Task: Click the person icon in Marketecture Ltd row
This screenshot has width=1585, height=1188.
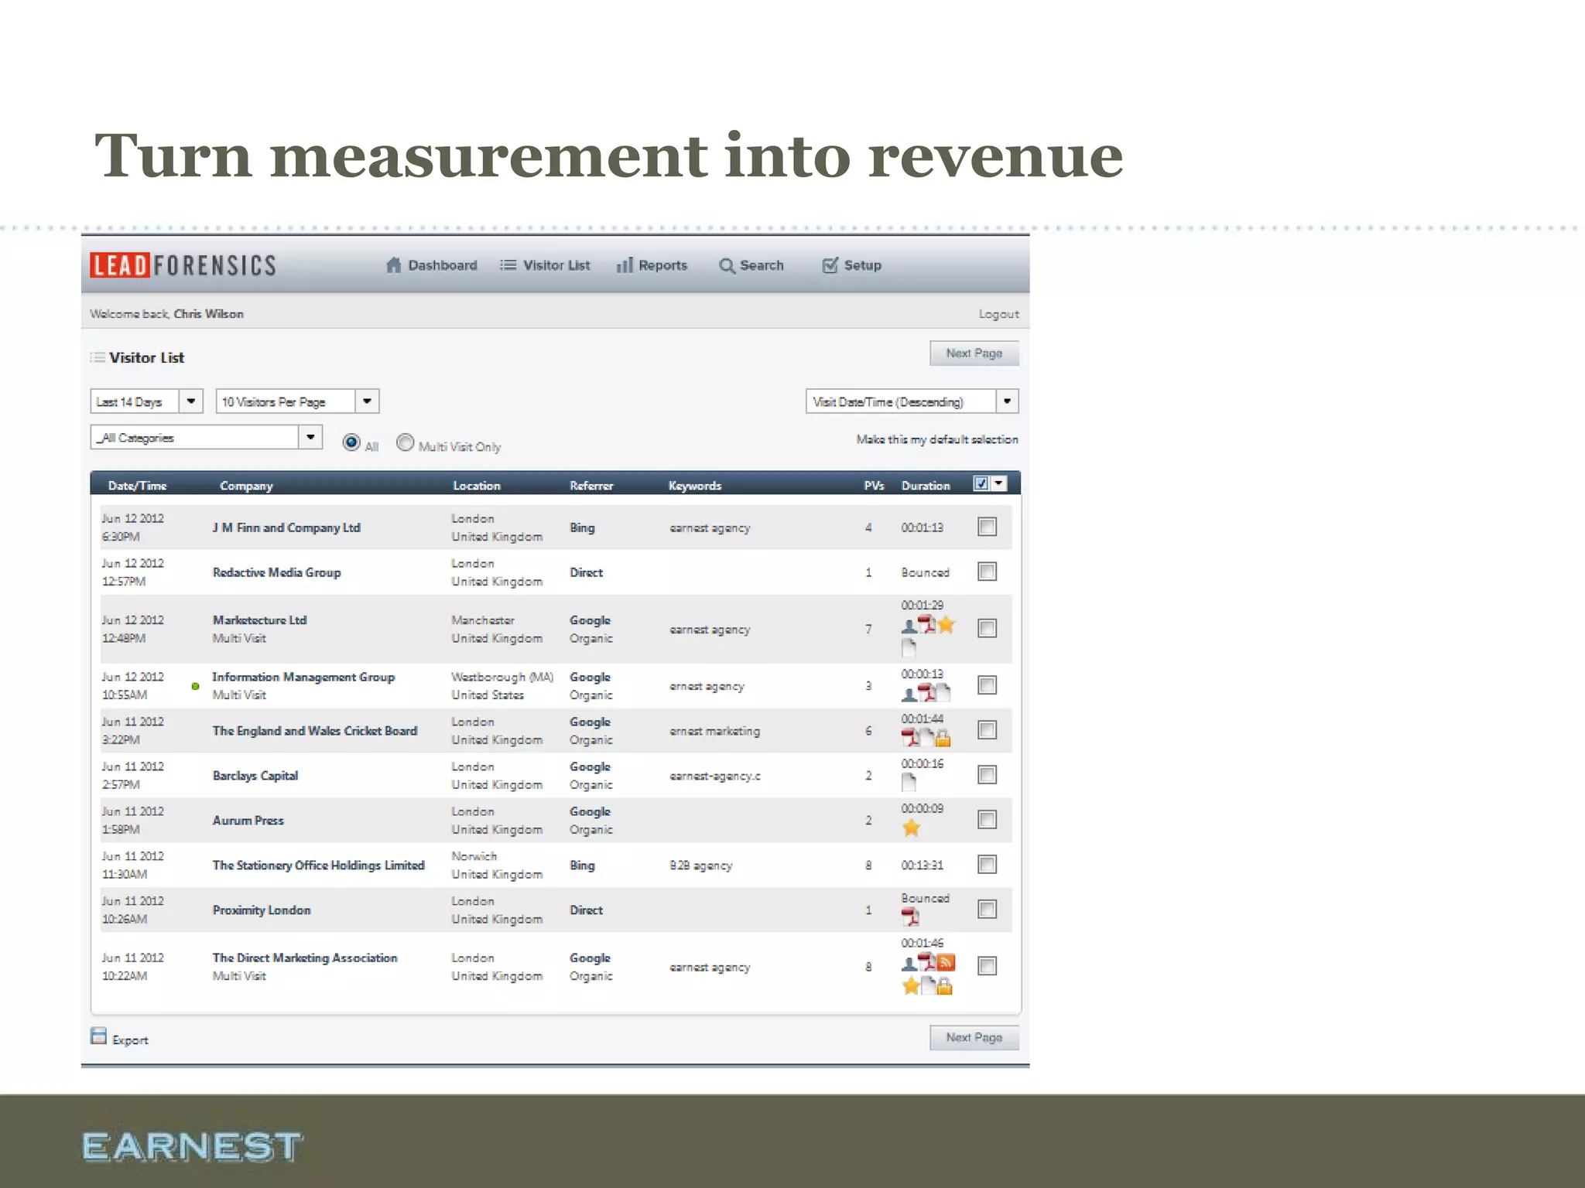Action: coord(909,626)
